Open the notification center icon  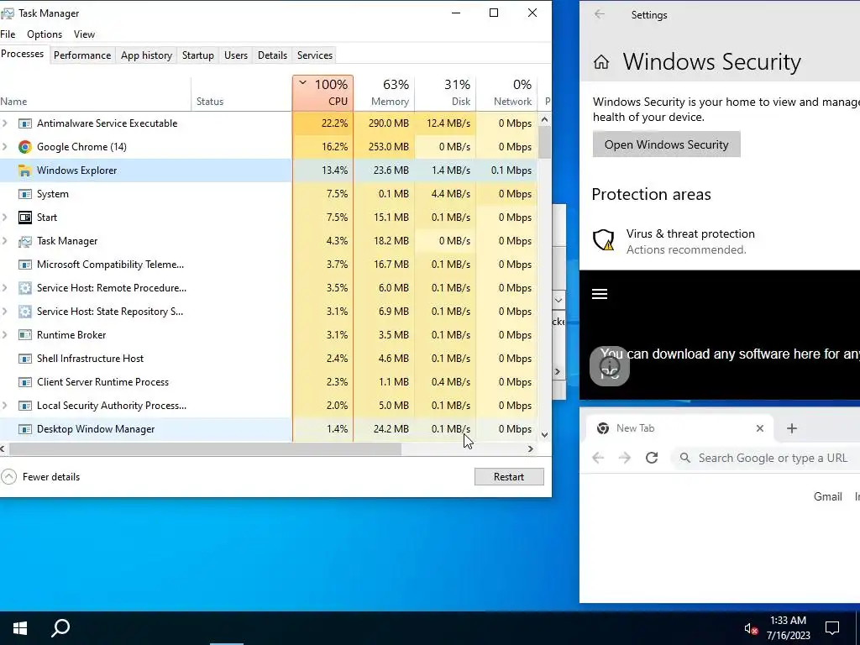(832, 628)
